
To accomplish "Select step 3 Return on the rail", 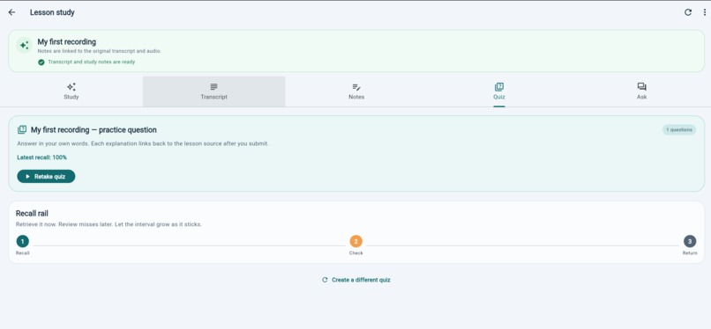I will coord(690,241).
